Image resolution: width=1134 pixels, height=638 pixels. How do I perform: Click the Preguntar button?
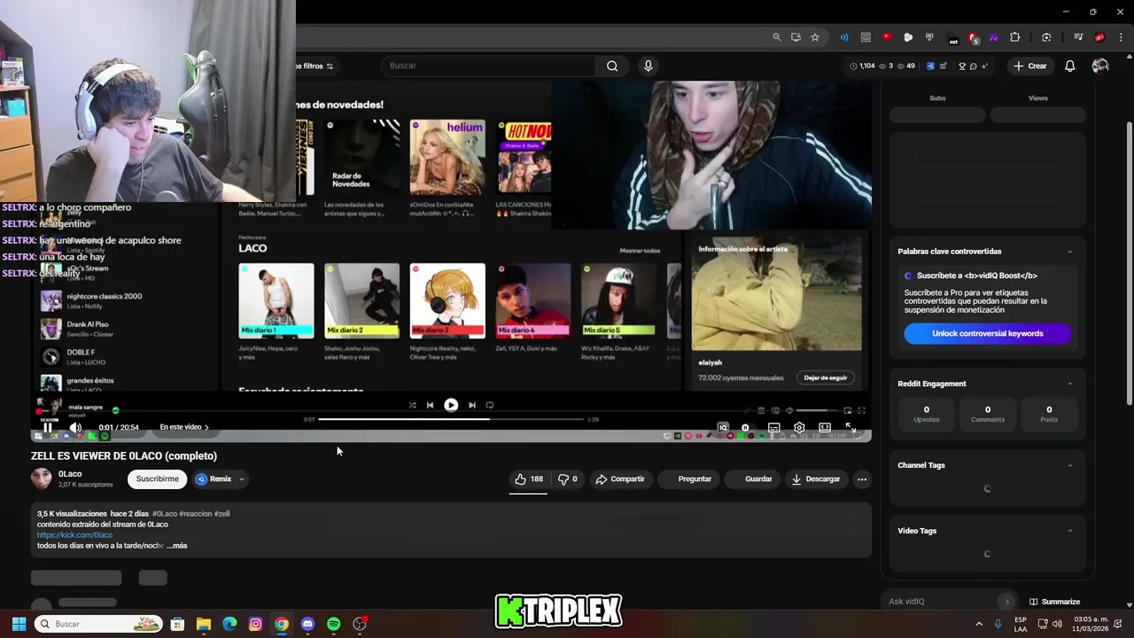click(687, 478)
